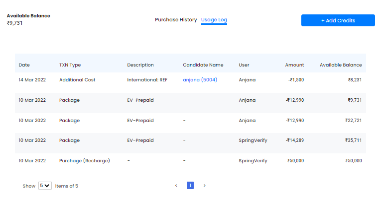
Task: Select page number 1
Action: [190, 186]
